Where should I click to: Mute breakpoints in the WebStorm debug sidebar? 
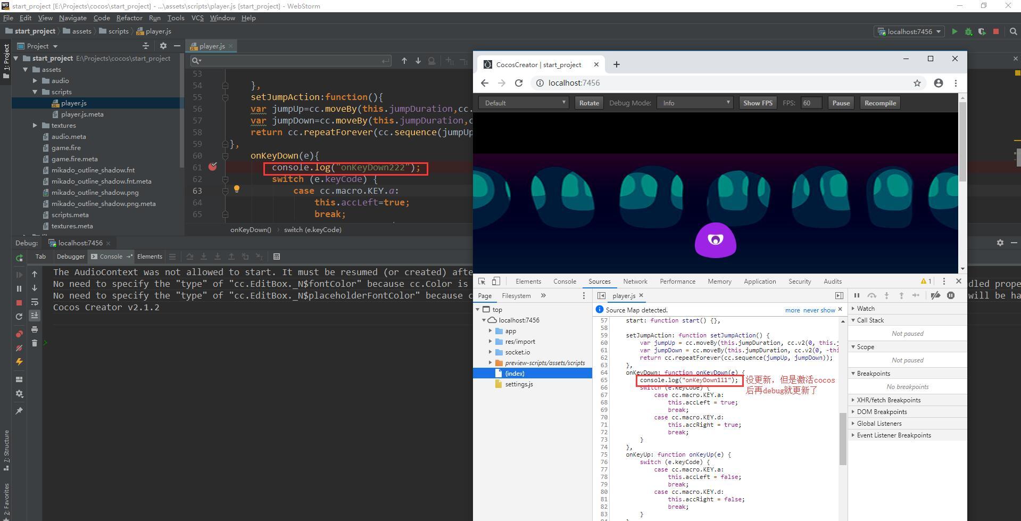19,348
